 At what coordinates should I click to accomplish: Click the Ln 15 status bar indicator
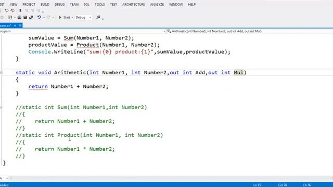[257, 185]
